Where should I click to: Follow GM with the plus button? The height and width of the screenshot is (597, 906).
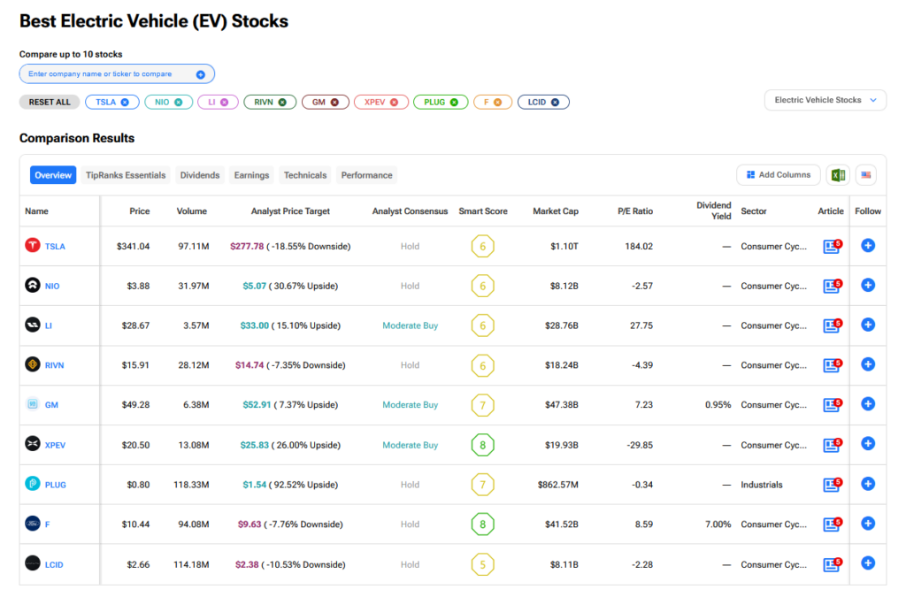click(868, 403)
